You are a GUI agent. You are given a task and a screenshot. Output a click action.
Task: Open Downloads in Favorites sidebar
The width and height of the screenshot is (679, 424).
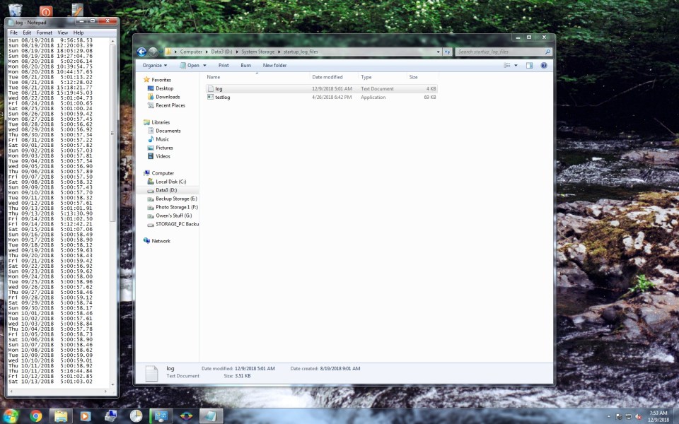168,97
